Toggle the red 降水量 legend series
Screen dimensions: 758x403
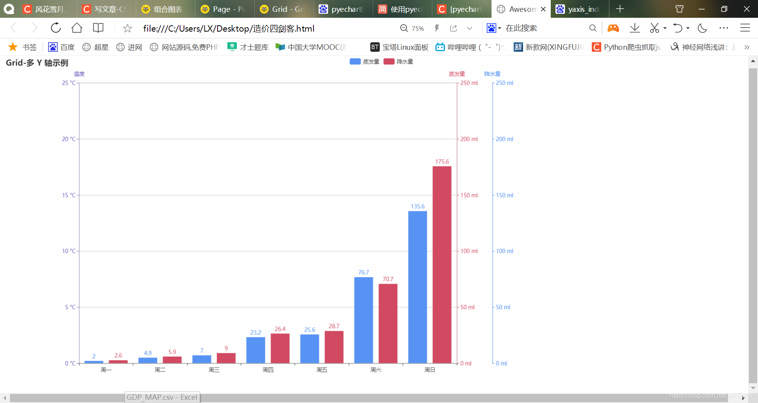398,62
